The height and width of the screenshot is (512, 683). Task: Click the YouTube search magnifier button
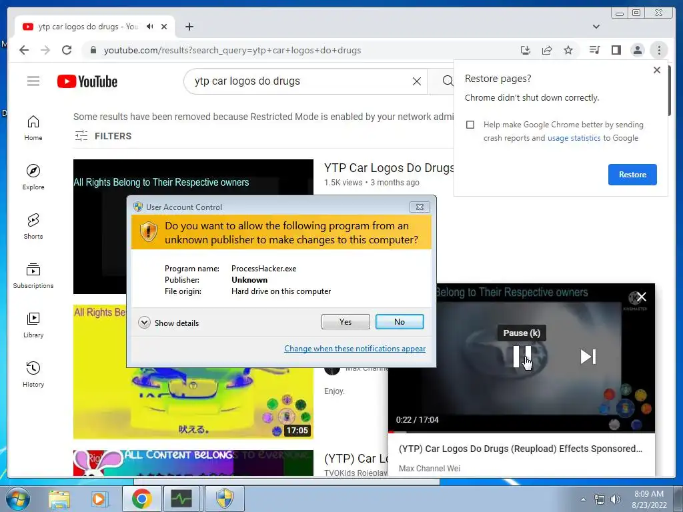[x=447, y=81]
